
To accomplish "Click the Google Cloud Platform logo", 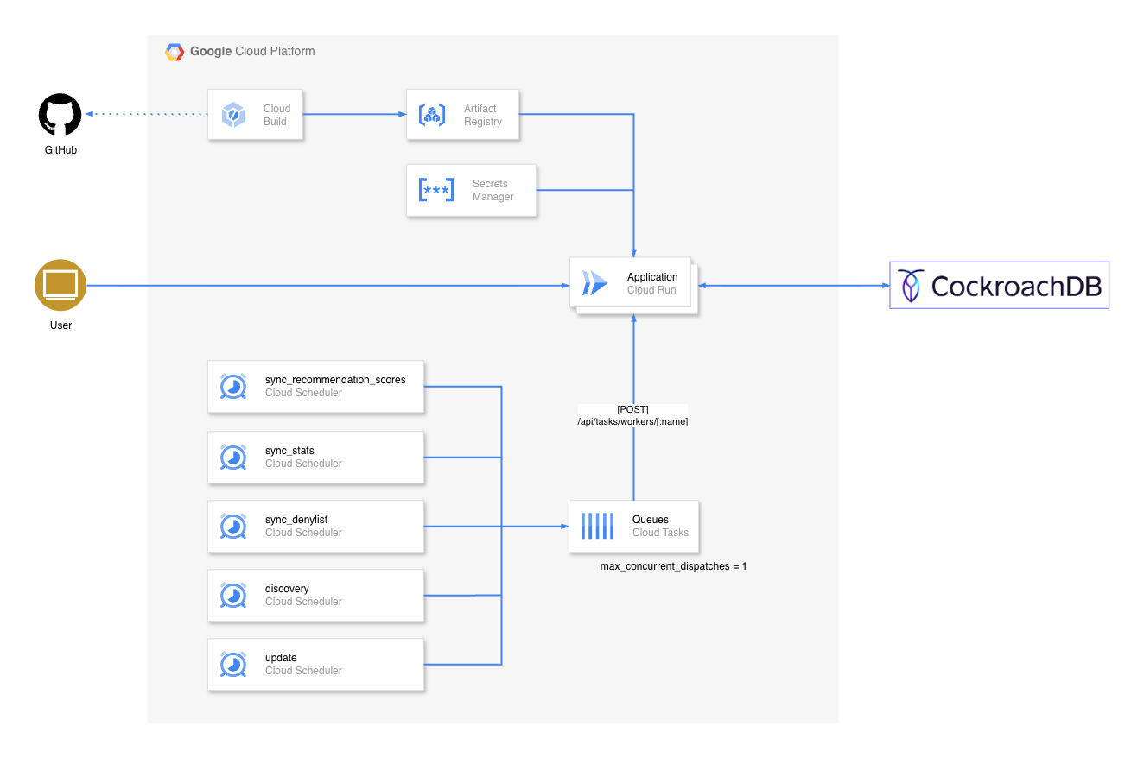I will tap(175, 52).
